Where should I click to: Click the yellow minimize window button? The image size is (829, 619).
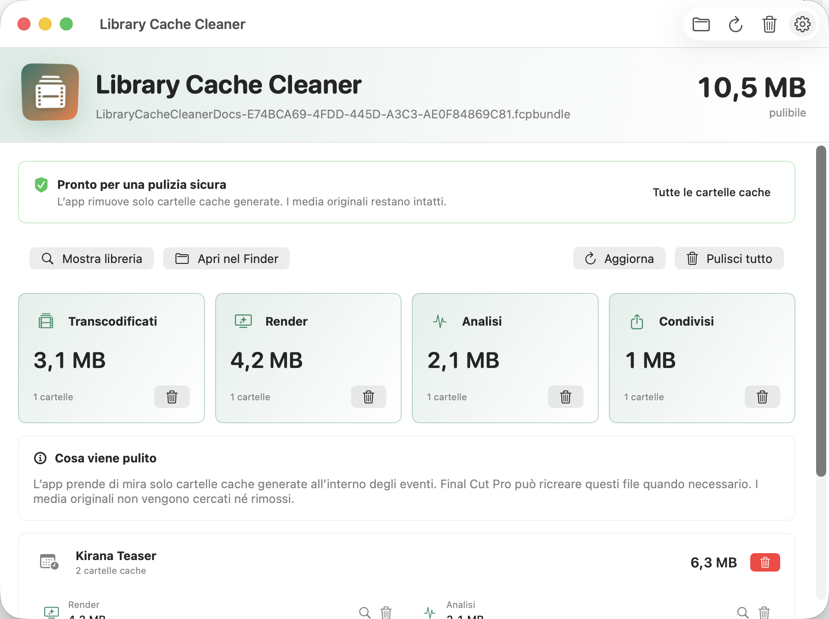(x=45, y=24)
